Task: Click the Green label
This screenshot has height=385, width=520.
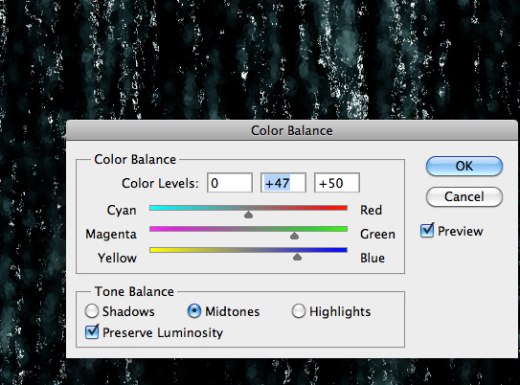Action: (x=377, y=234)
